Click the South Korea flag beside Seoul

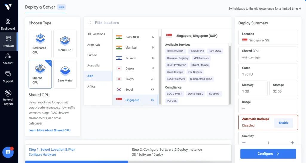[119, 89]
